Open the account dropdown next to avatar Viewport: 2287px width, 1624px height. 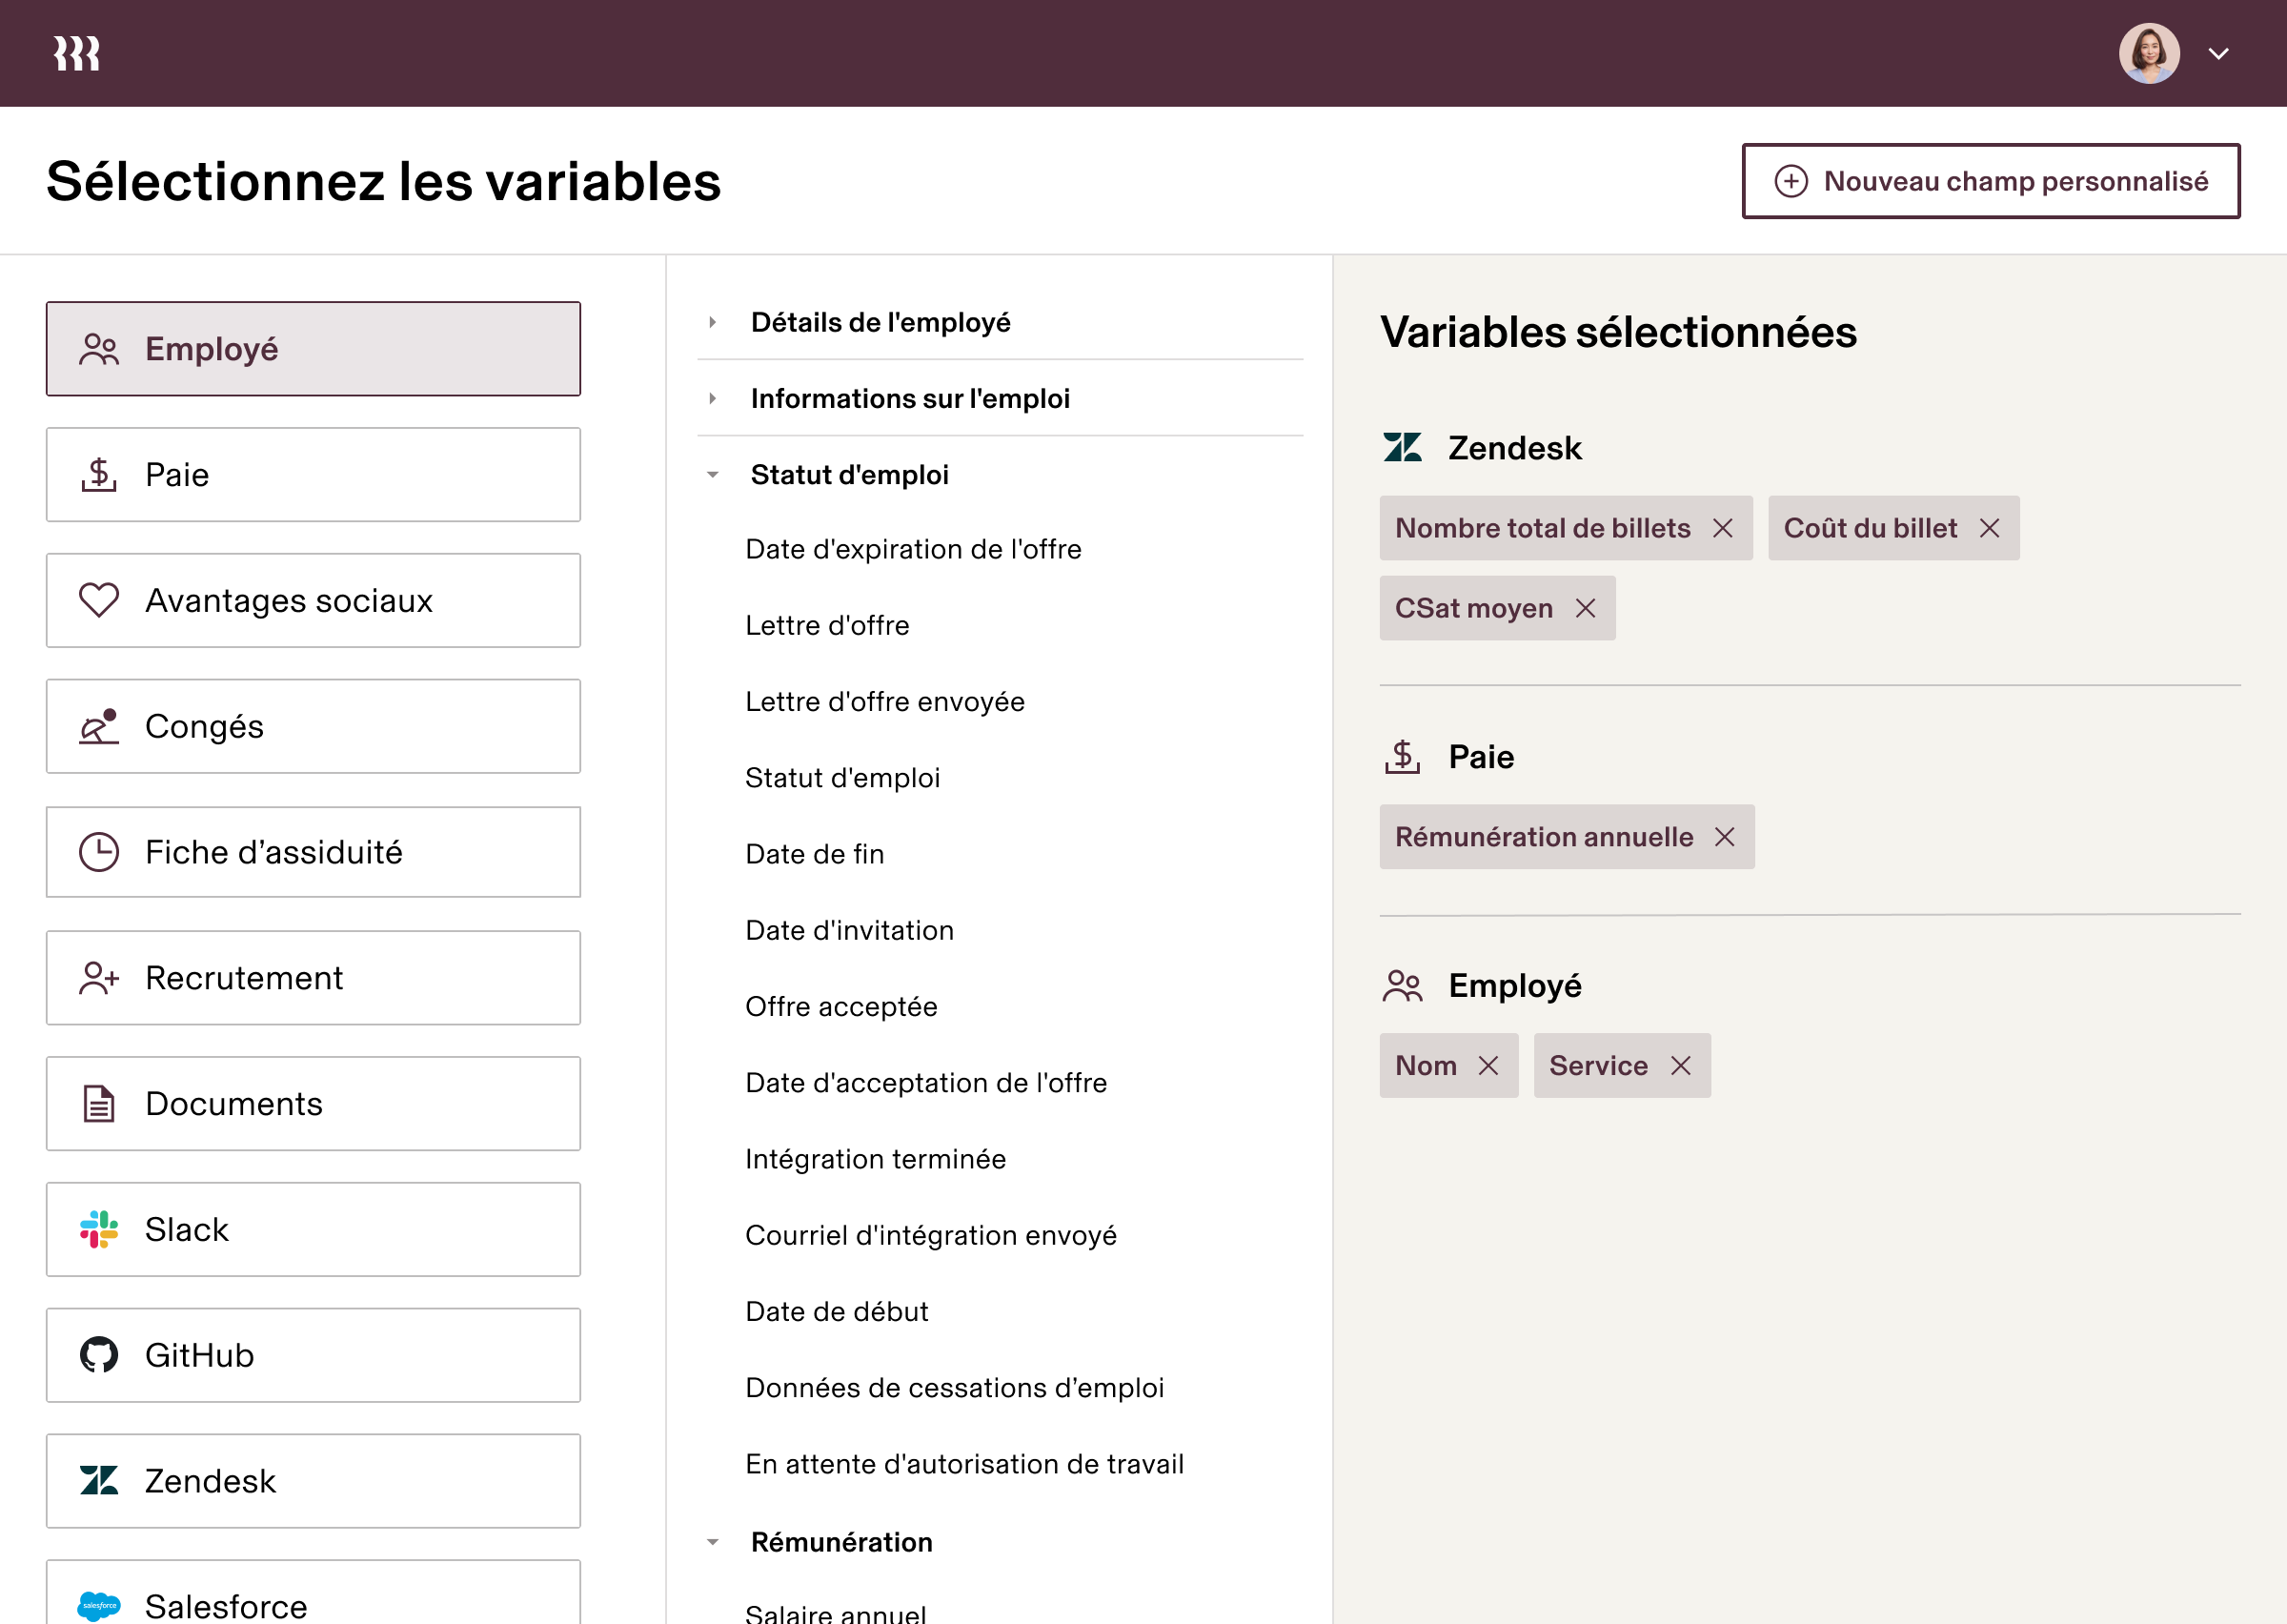tap(2219, 53)
